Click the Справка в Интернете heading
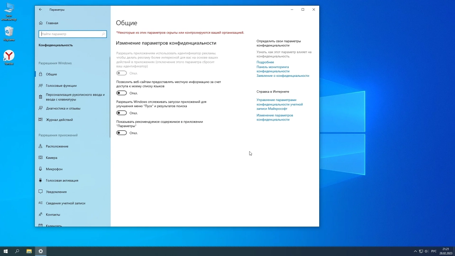455x256 pixels. coord(273,92)
